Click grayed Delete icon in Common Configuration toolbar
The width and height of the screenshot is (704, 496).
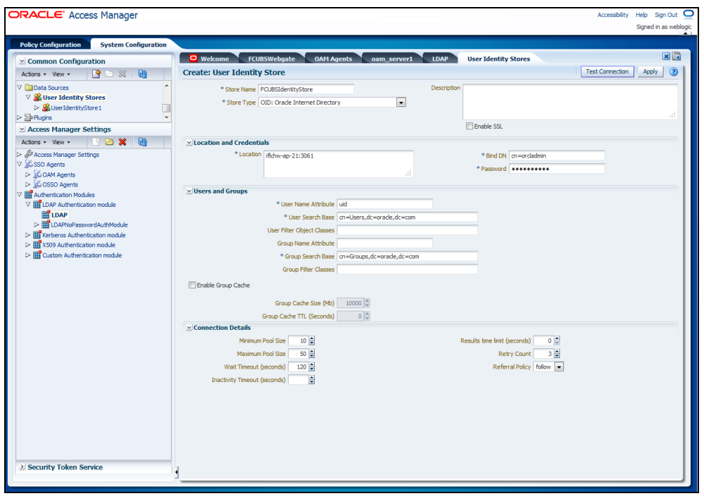coord(122,74)
